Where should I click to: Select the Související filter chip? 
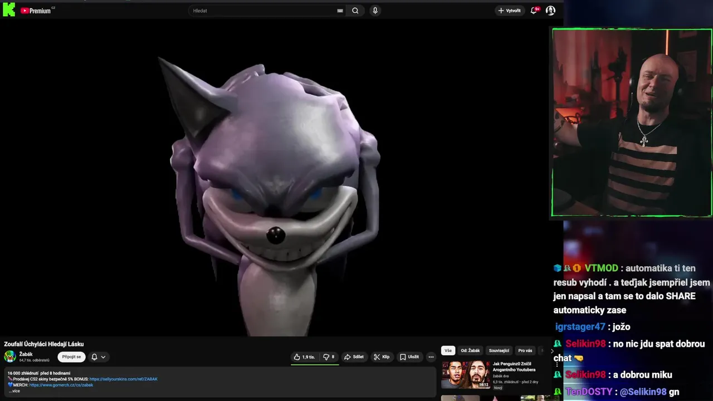pyautogui.click(x=499, y=350)
